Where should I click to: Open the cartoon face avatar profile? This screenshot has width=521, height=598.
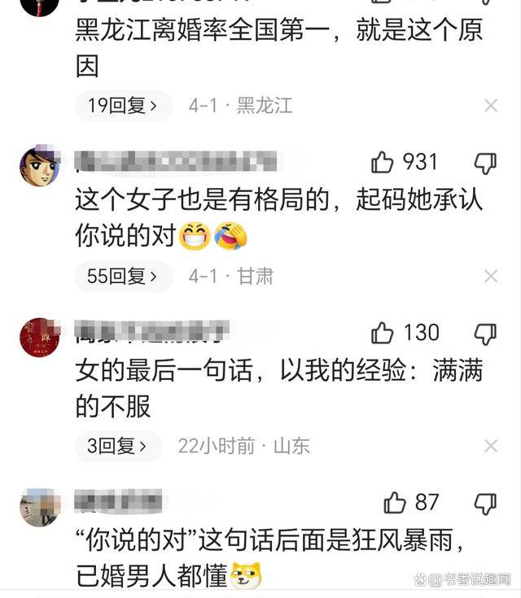pos(40,165)
